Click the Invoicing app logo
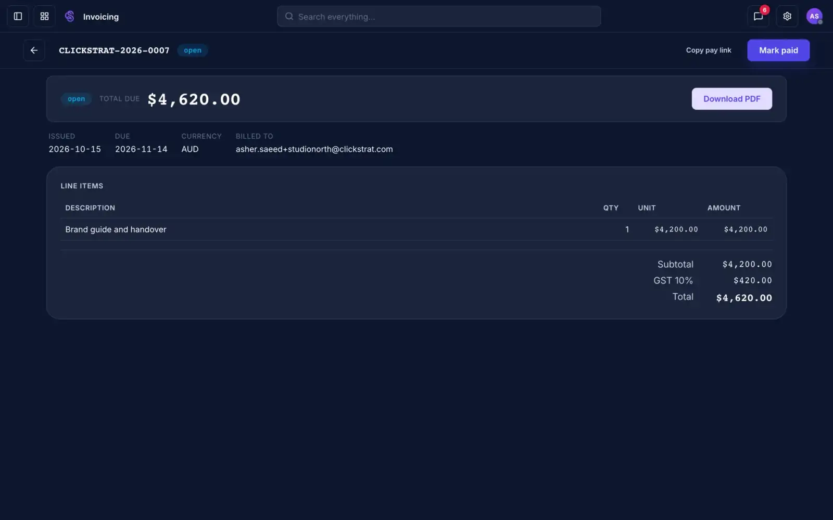The height and width of the screenshot is (520, 833). 69,16
